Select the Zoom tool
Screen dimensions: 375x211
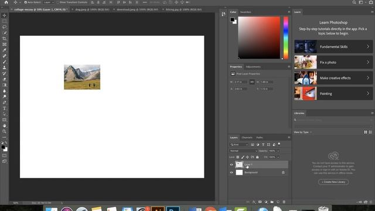pos(4,131)
